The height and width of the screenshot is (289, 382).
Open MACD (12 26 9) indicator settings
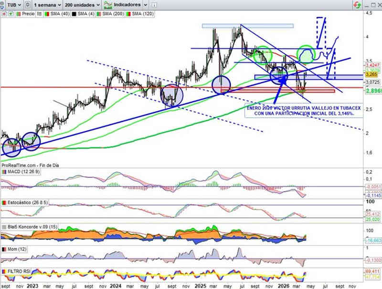click(x=24, y=171)
